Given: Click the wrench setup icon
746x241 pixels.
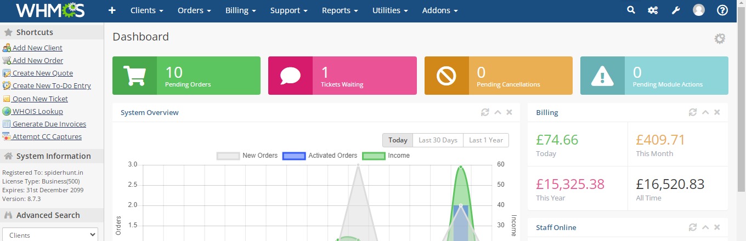Looking at the screenshot, I should pyautogui.click(x=676, y=10).
